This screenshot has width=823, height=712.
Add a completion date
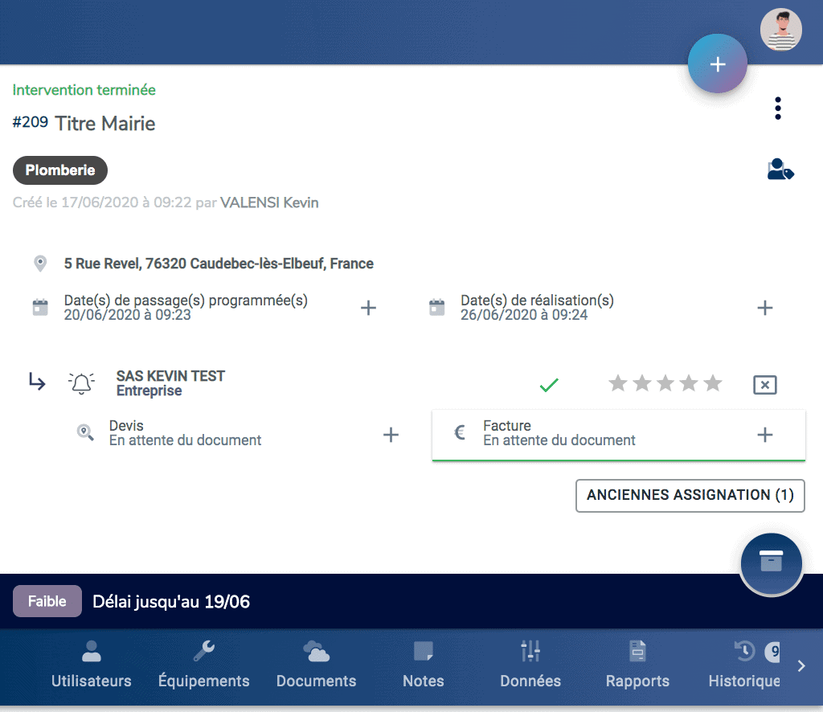pos(765,308)
